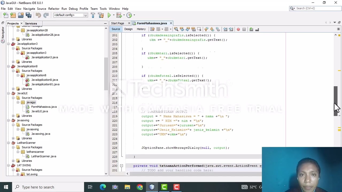
Task: Select LatihanScanner.java tree item
Action: (44, 157)
